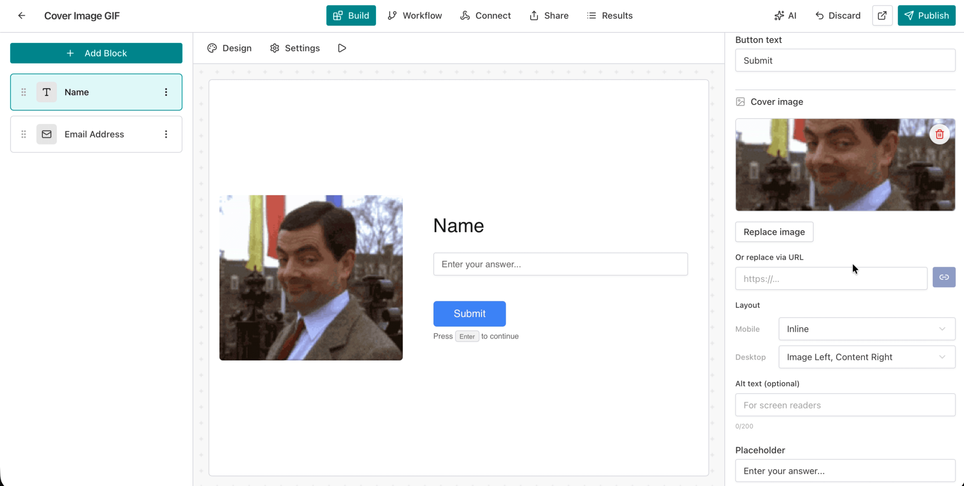964x486 pixels.
Task: Switch to the Build tab
Action: point(351,15)
